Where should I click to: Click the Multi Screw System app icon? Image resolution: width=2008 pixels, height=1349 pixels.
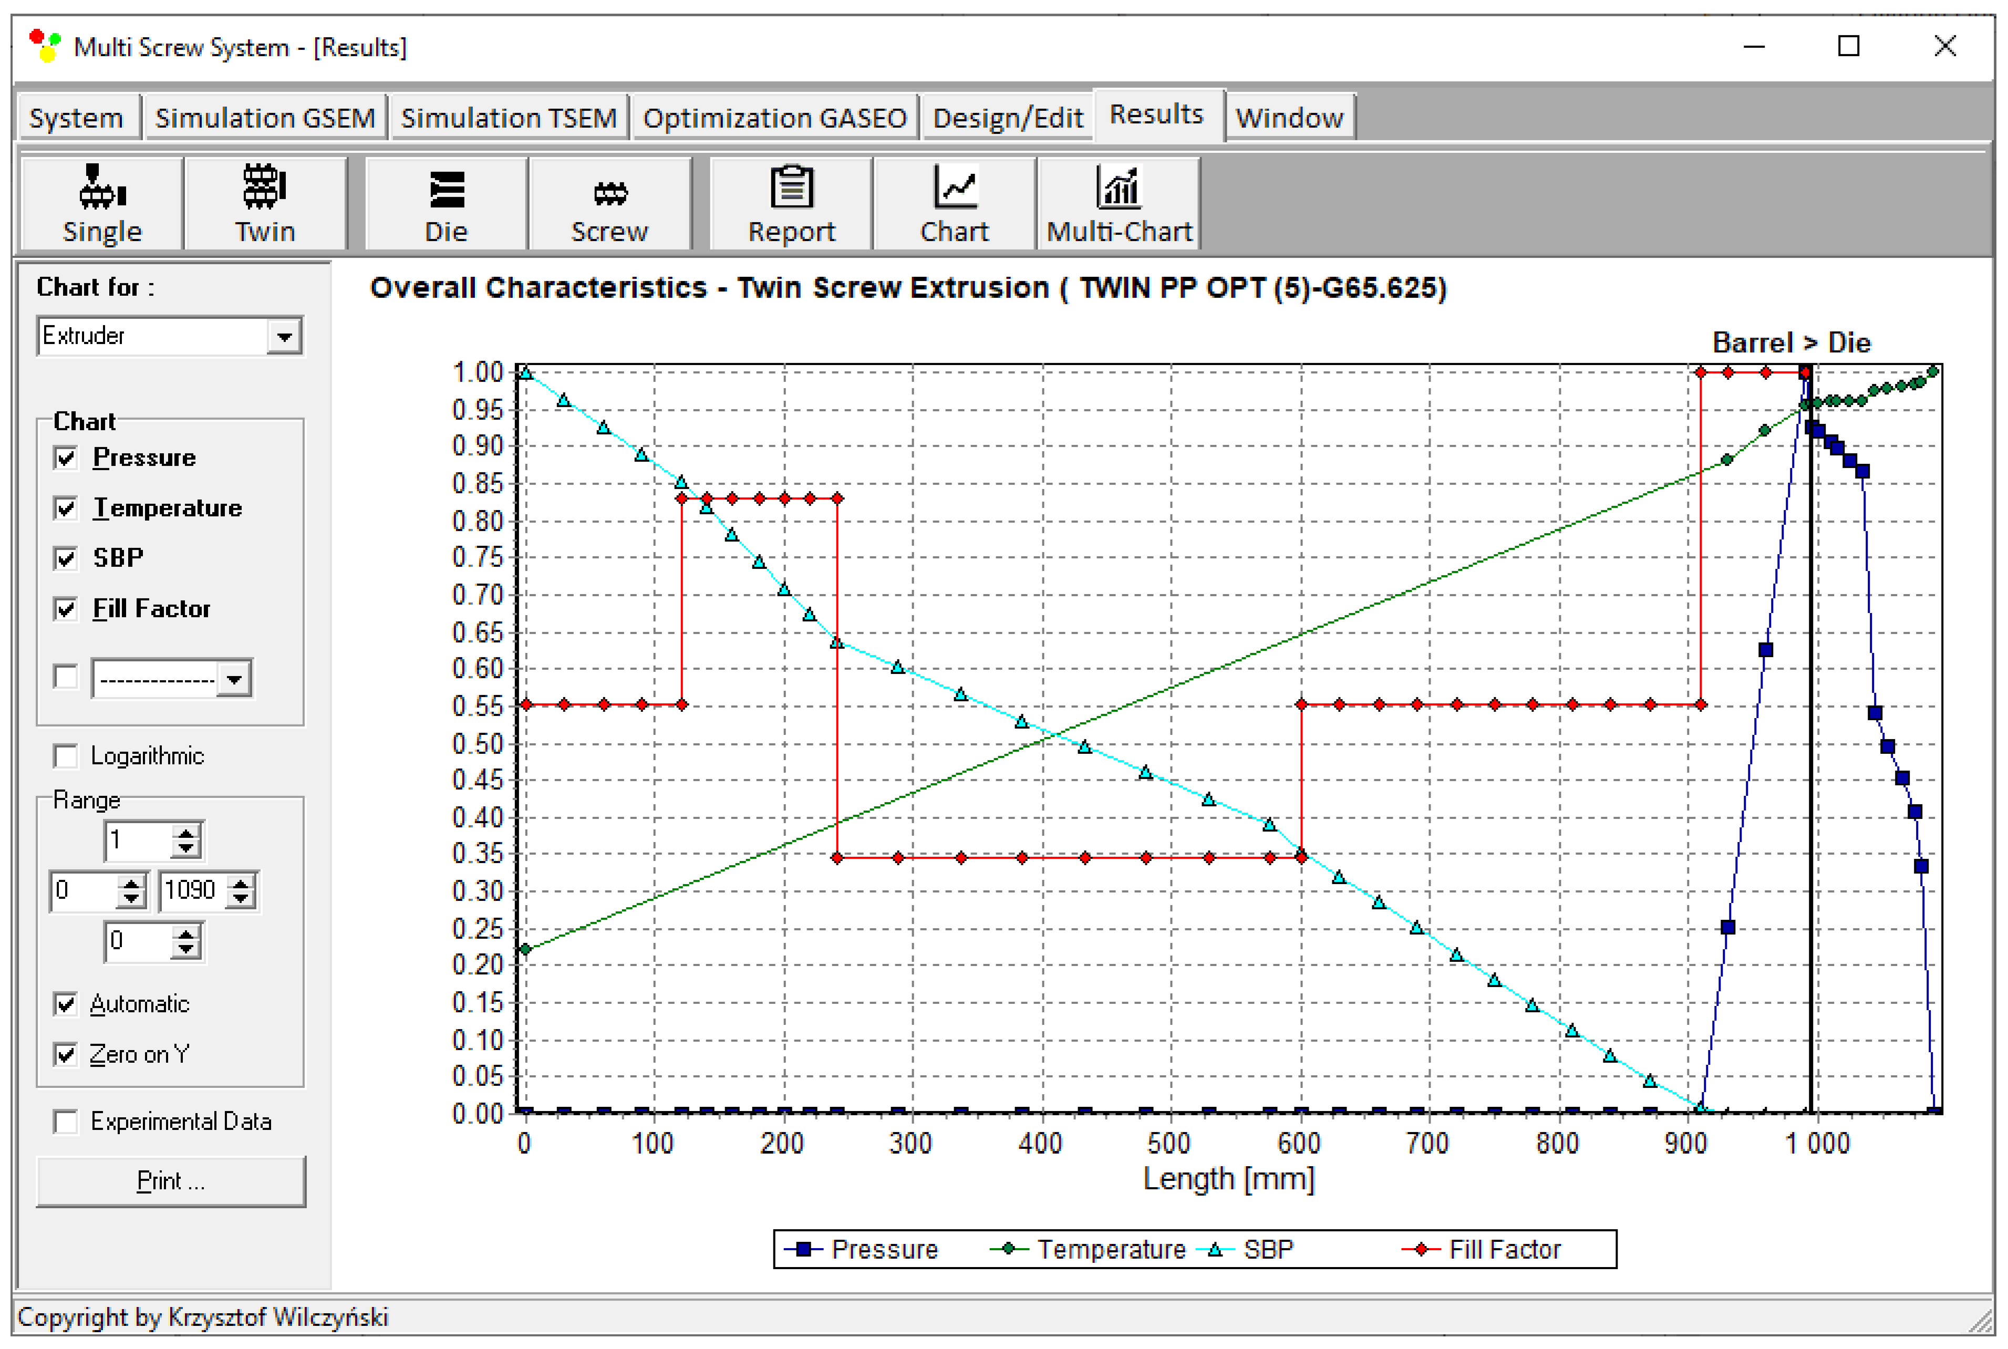pyautogui.click(x=45, y=46)
